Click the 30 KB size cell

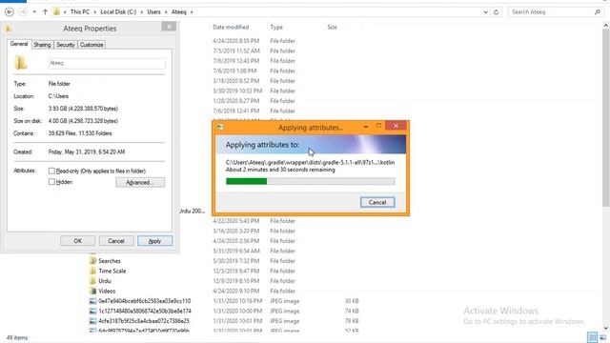point(352,301)
